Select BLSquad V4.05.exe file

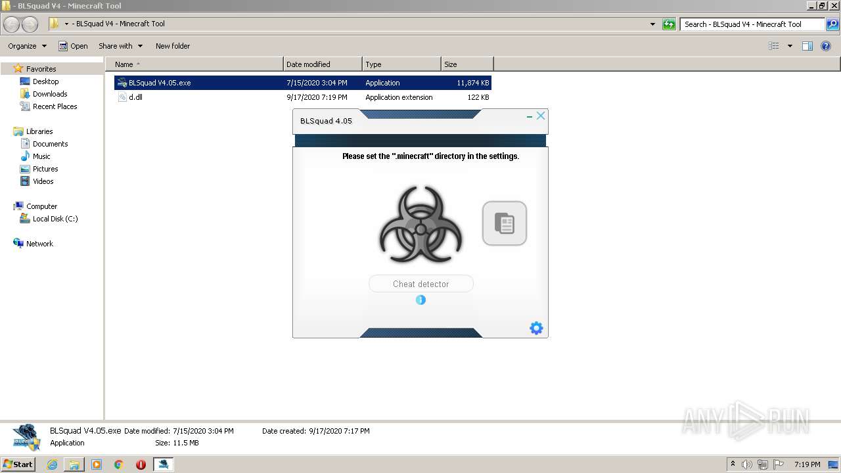[302, 83]
